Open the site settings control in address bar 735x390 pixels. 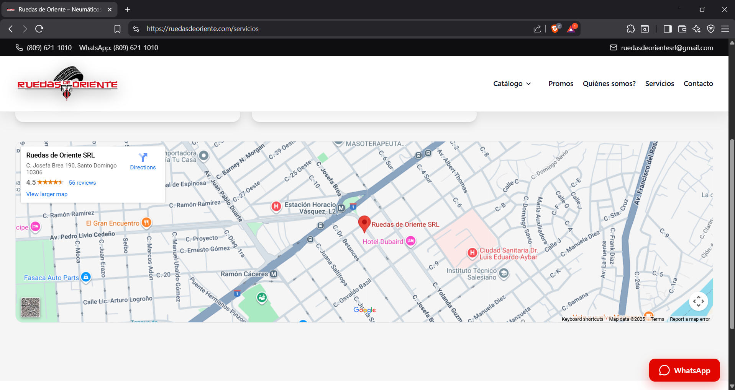click(136, 29)
